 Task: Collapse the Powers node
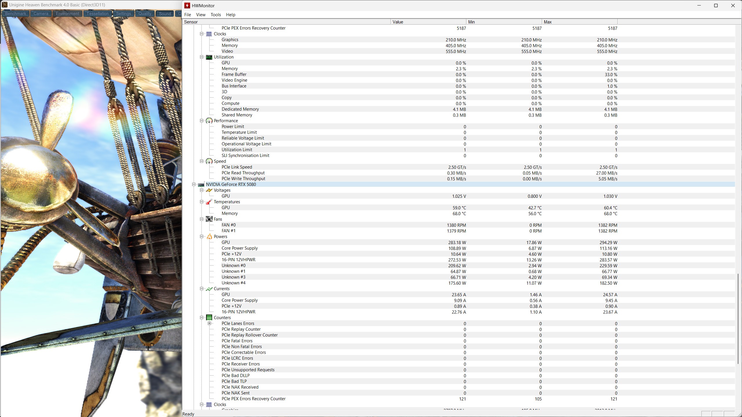202,237
